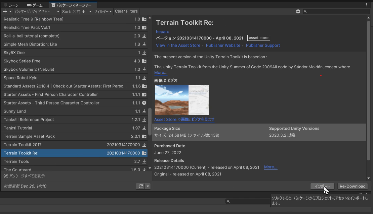The image size is (373, 214).
Task: Click import icon for Standard Assets 2018.4
Action: (144, 86)
